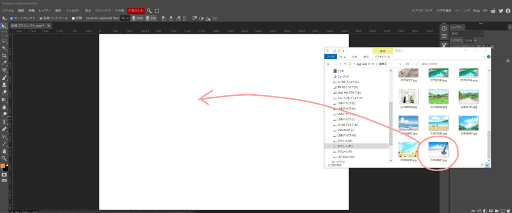Choose the Type (T) tool

(4, 121)
